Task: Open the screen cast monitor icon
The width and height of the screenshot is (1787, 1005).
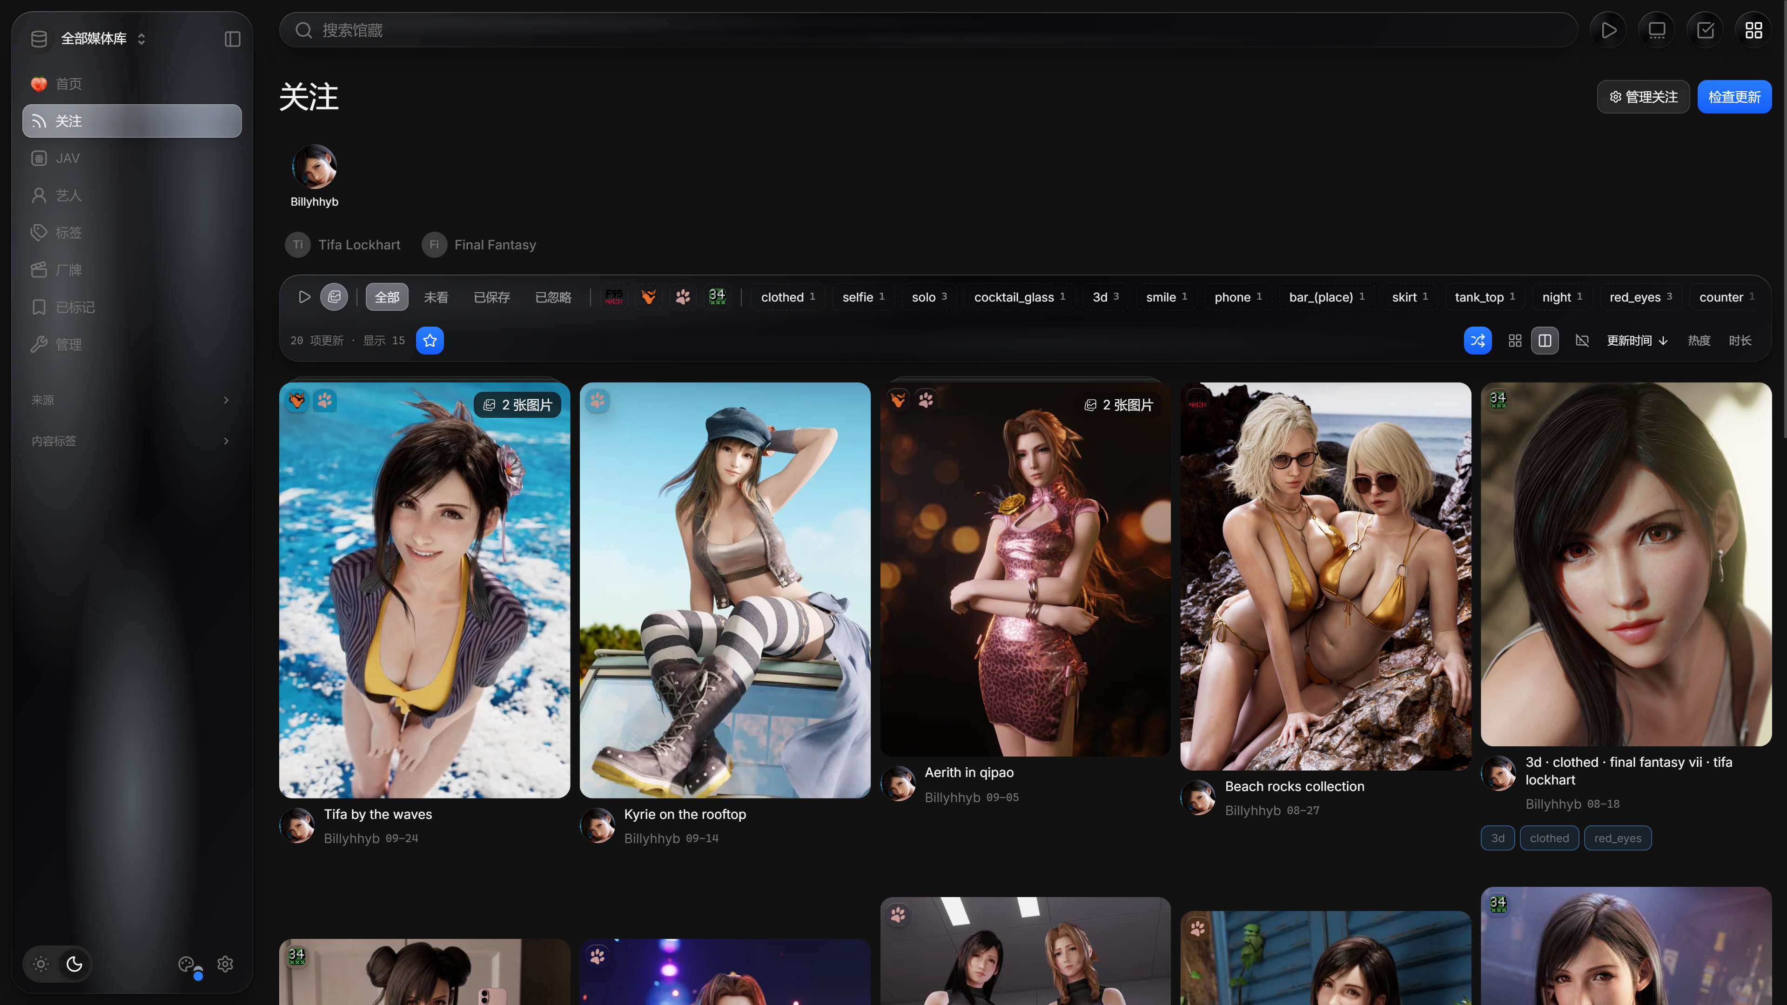Action: 1657,30
